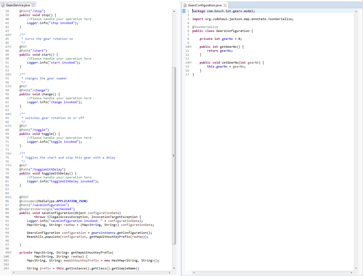Click the @JsonSerialize annotation
This screenshot has height=276, width=363.
(x=205, y=27)
